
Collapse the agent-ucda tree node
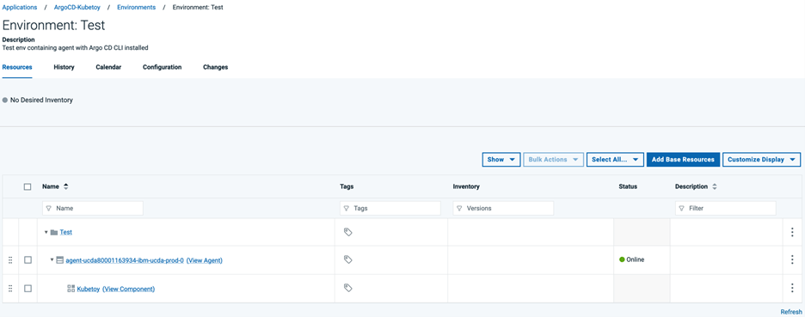tap(52, 260)
